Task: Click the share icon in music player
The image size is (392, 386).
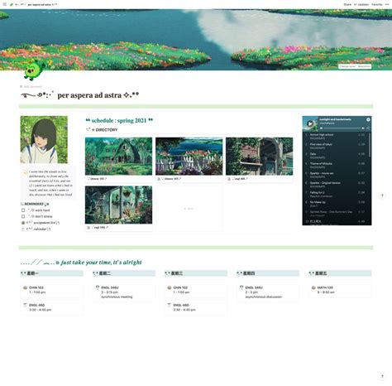Action: point(368,128)
